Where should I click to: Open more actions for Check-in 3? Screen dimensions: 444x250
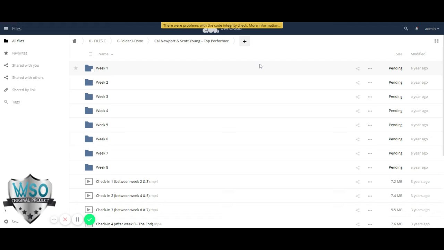click(x=370, y=210)
